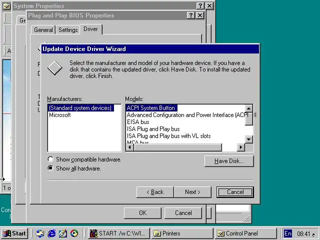This screenshot has height=240, width=320.
Task: Open General tab in Plug and Play BIOS Properties
Action: click(x=43, y=30)
